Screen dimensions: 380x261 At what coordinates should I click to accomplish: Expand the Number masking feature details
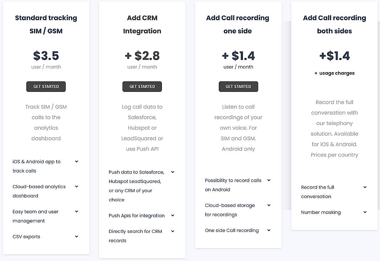tap(365, 212)
